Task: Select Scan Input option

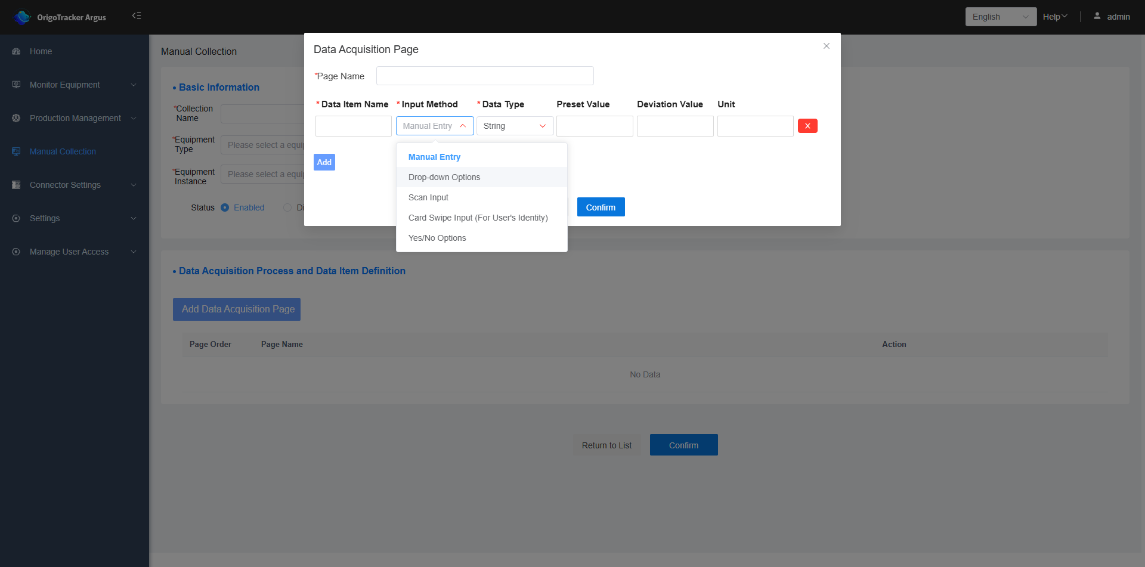Action: (428, 197)
